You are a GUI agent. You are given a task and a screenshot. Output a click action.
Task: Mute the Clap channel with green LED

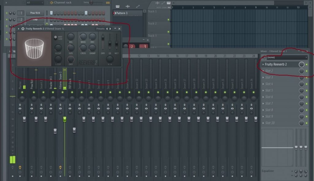[7, 20]
